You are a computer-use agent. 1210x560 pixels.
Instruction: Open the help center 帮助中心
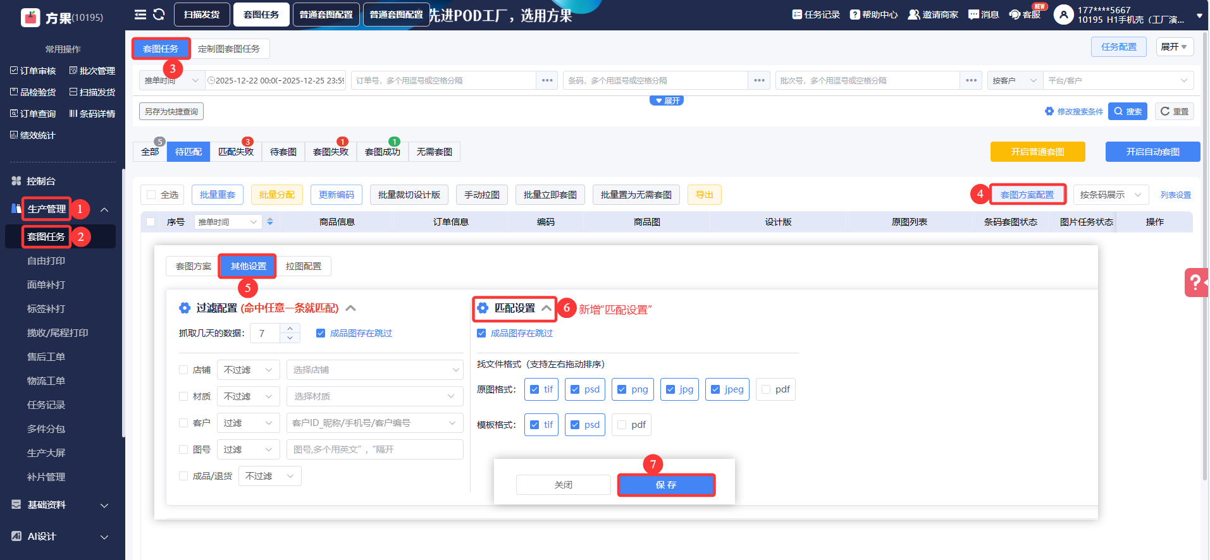tap(855, 15)
